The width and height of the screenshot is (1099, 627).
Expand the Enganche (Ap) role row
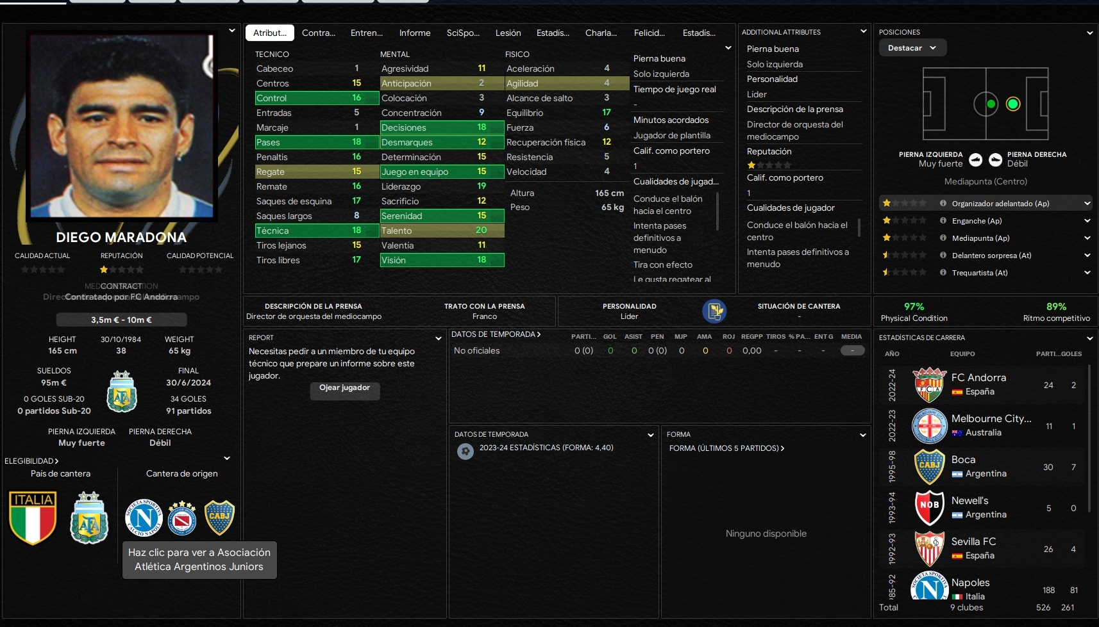(x=1087, y=221)
